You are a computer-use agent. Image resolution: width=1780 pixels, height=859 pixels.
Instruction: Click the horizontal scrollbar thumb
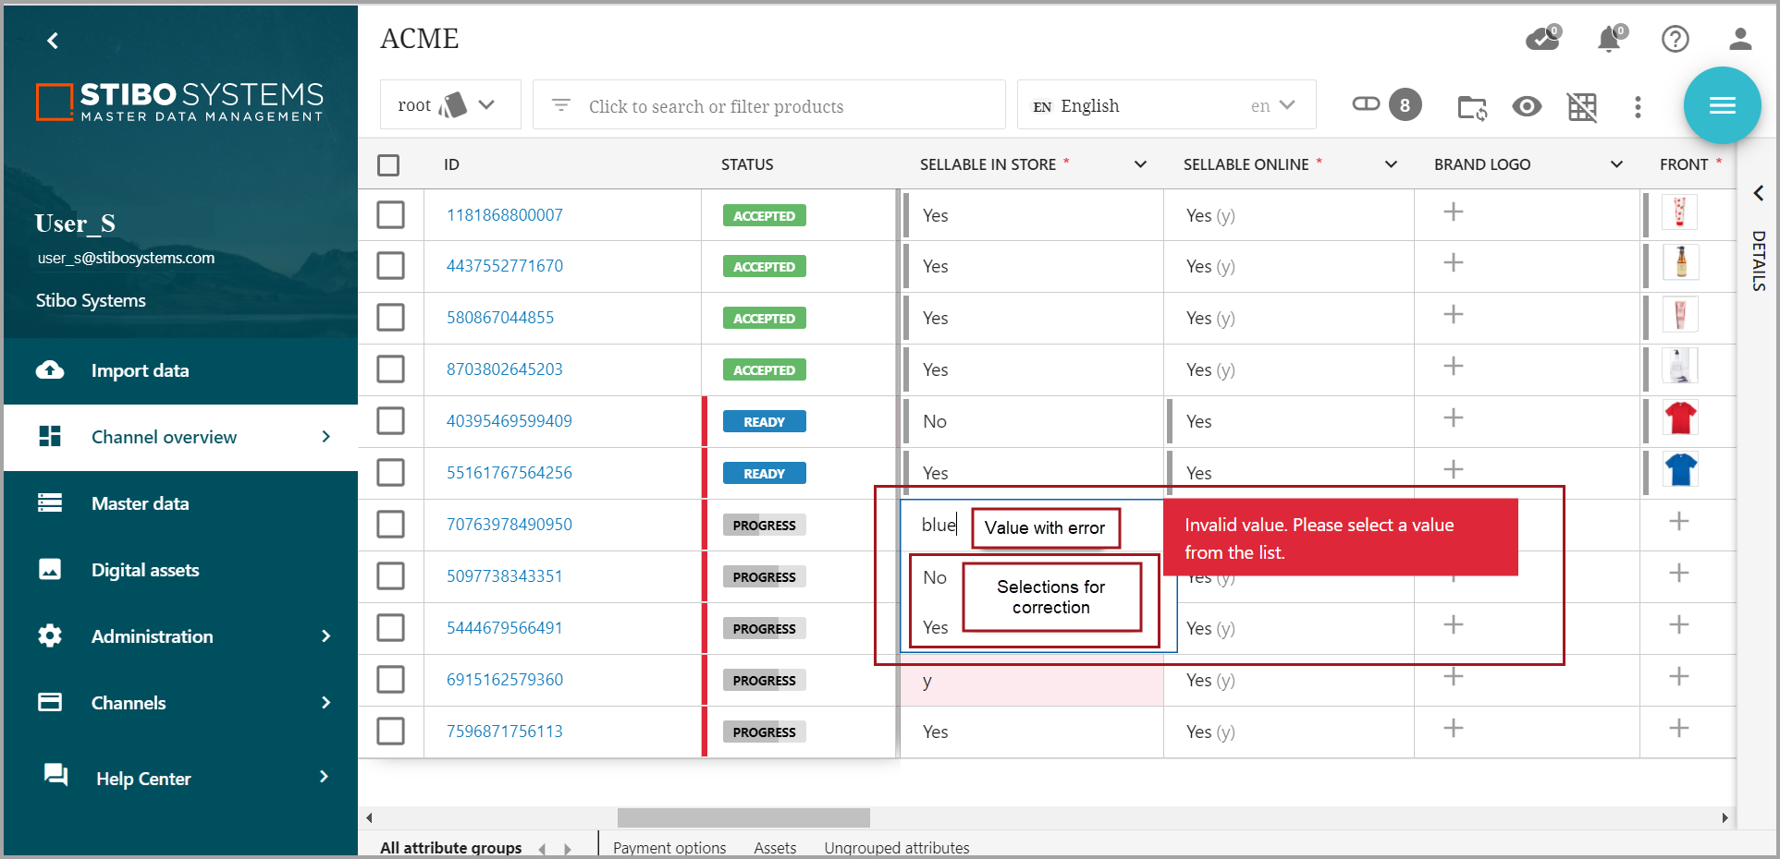tap(743, 817)
